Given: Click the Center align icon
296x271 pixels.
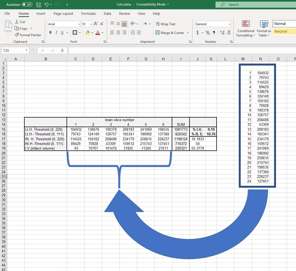Looking at the screenshot, I should point(118,33).
